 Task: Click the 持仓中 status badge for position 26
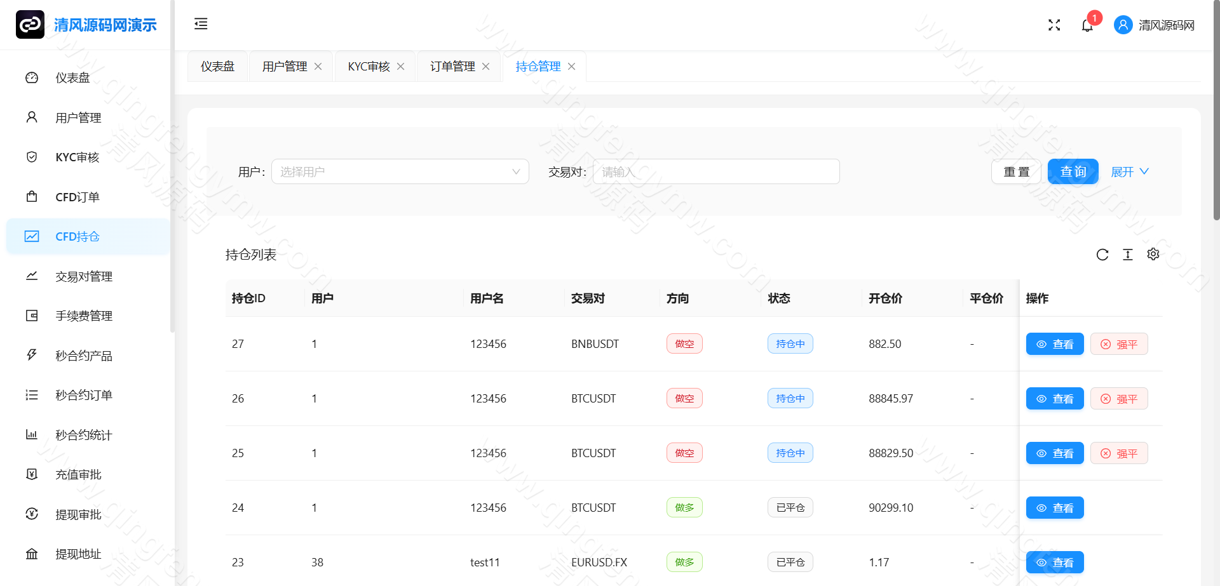point(790,398)
